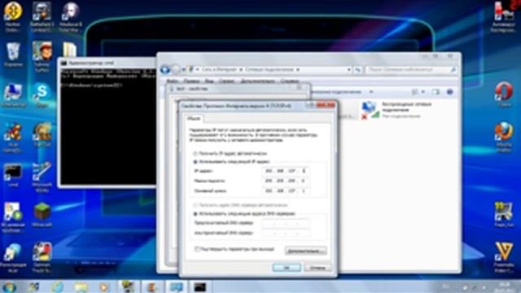Click the '?' help button in dialog title bar

(x=310, y=106)
